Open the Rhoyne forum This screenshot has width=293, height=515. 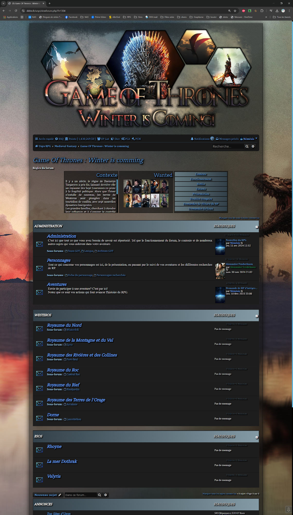tap(54, 447)
